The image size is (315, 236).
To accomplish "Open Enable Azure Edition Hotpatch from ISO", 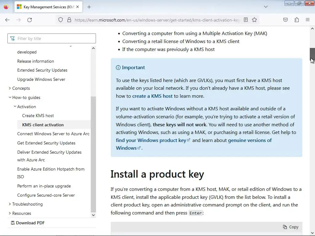I will 51,173.
